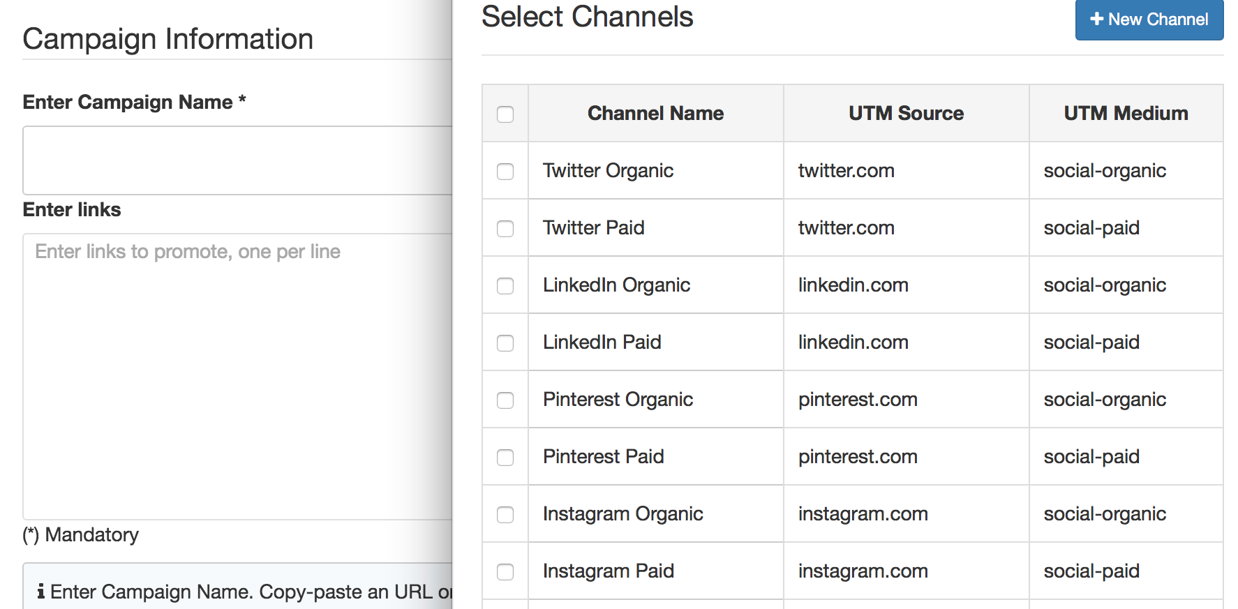1238x609 pixels.
Task: Click inside the Enter links textarea
Action: pyautogui.click(x=237, y=377)
